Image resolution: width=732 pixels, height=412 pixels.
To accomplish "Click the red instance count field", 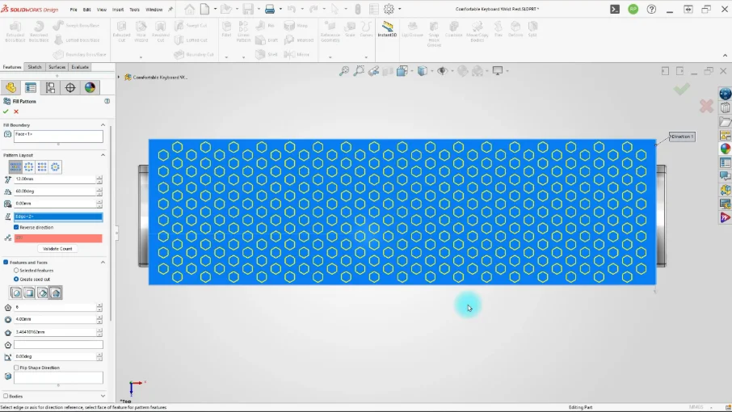I will pyautogui.click(x=58, y=238).
